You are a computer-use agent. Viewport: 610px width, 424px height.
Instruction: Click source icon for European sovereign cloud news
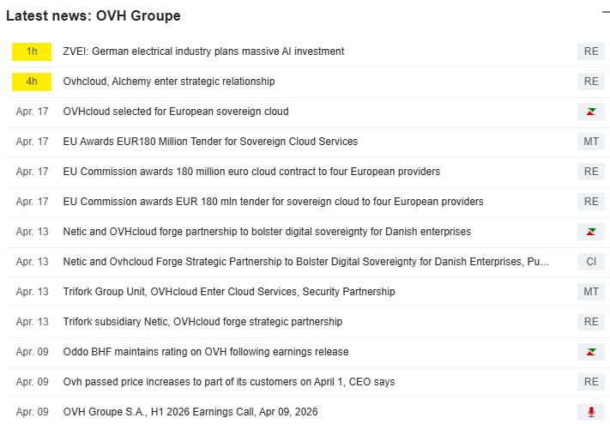pyautogui.click(x=591, y=112)
